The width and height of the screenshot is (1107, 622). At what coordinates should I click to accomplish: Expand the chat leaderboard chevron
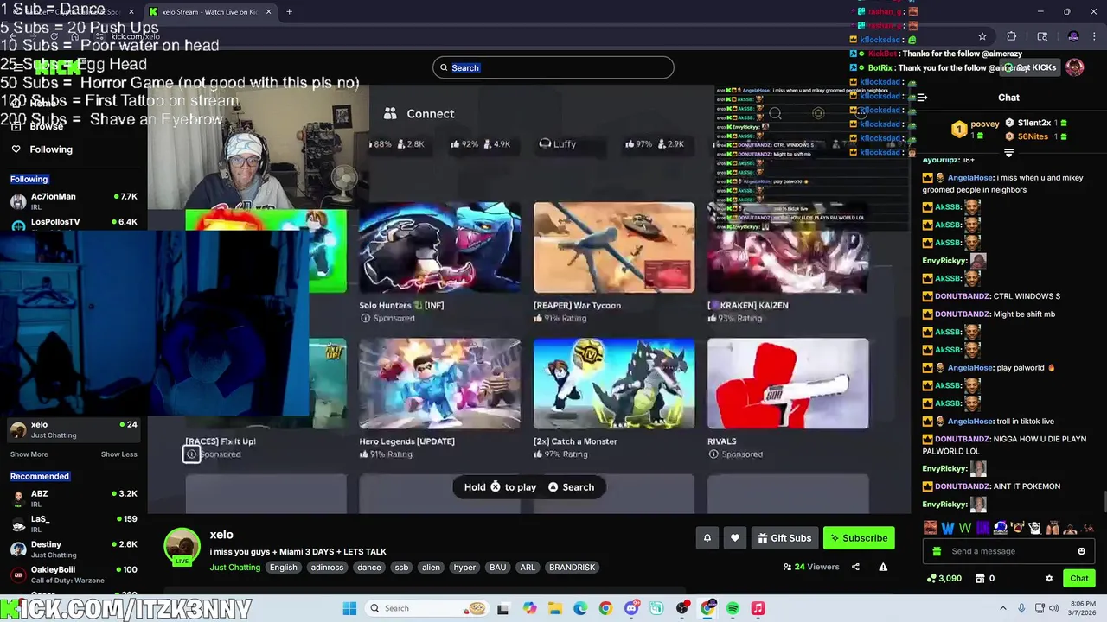(1008, 153)
